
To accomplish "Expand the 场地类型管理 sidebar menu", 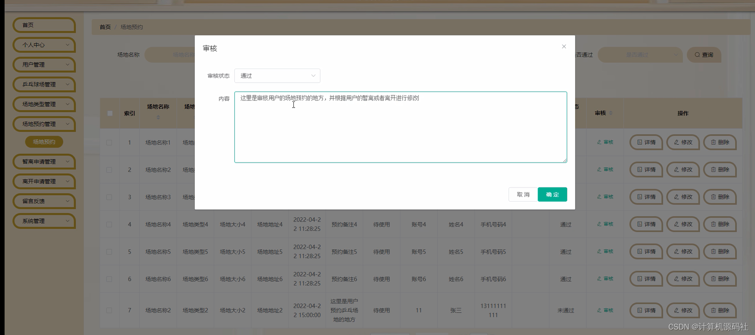I will click(44, 104).
